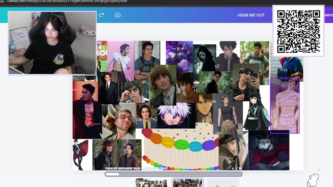Select the man in vest jungle photo
The height and width of the screenshot is (187, 333).
point(254,55)
